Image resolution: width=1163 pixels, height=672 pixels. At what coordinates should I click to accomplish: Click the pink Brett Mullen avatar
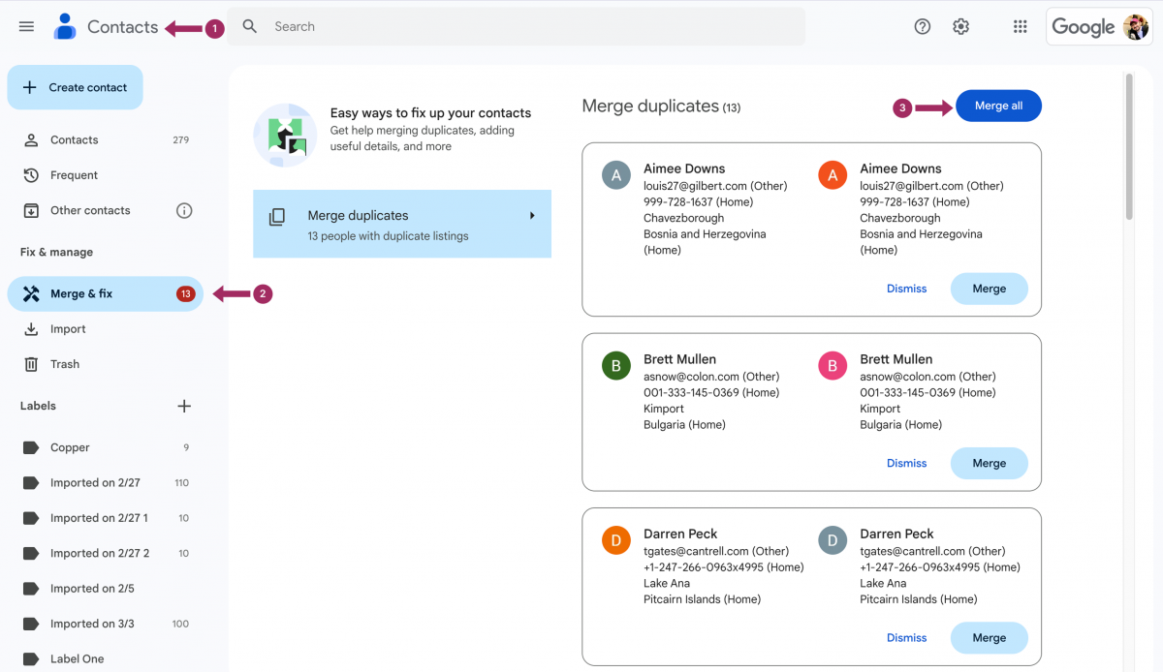click(x=833, y=366)
